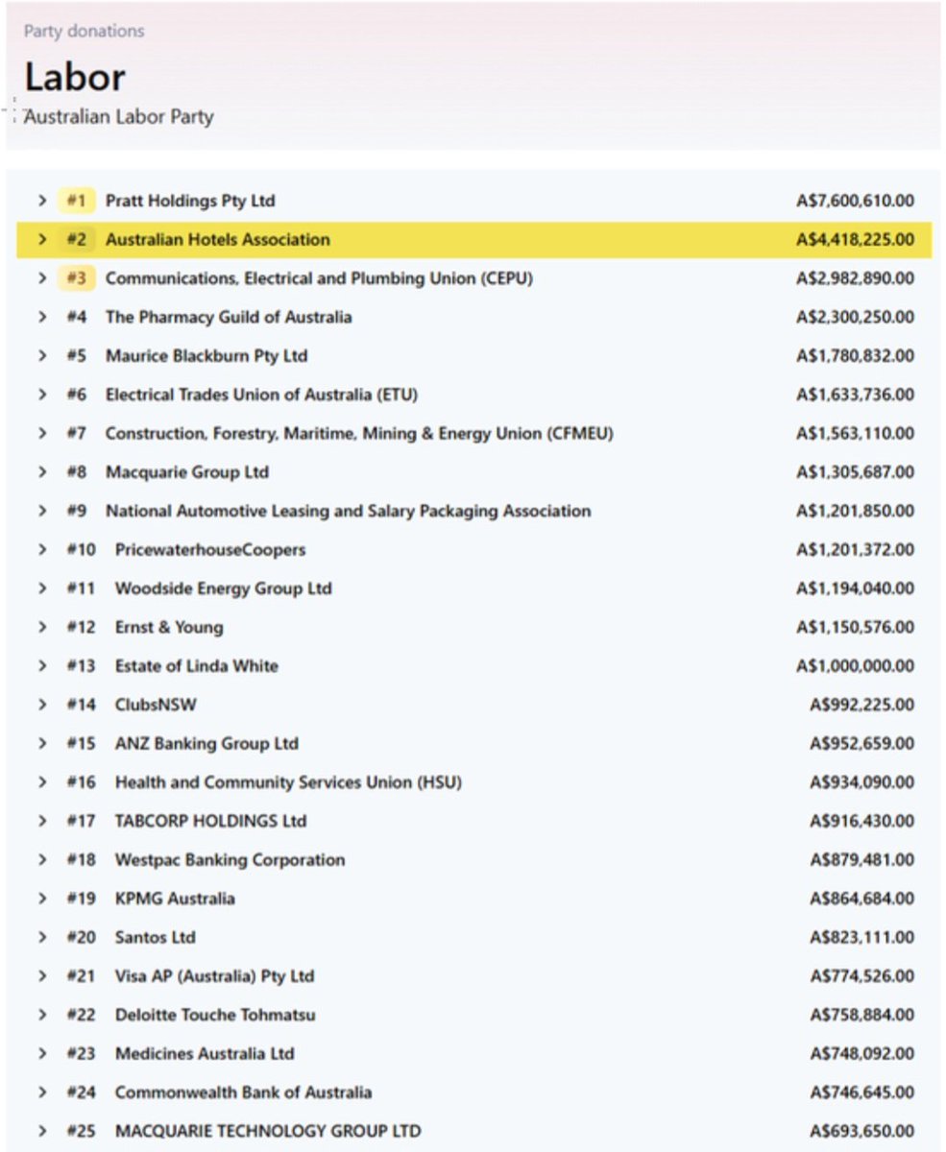Expand the Health and Community Services Union row
946x1152 pixels.
(x=42, y=782)
